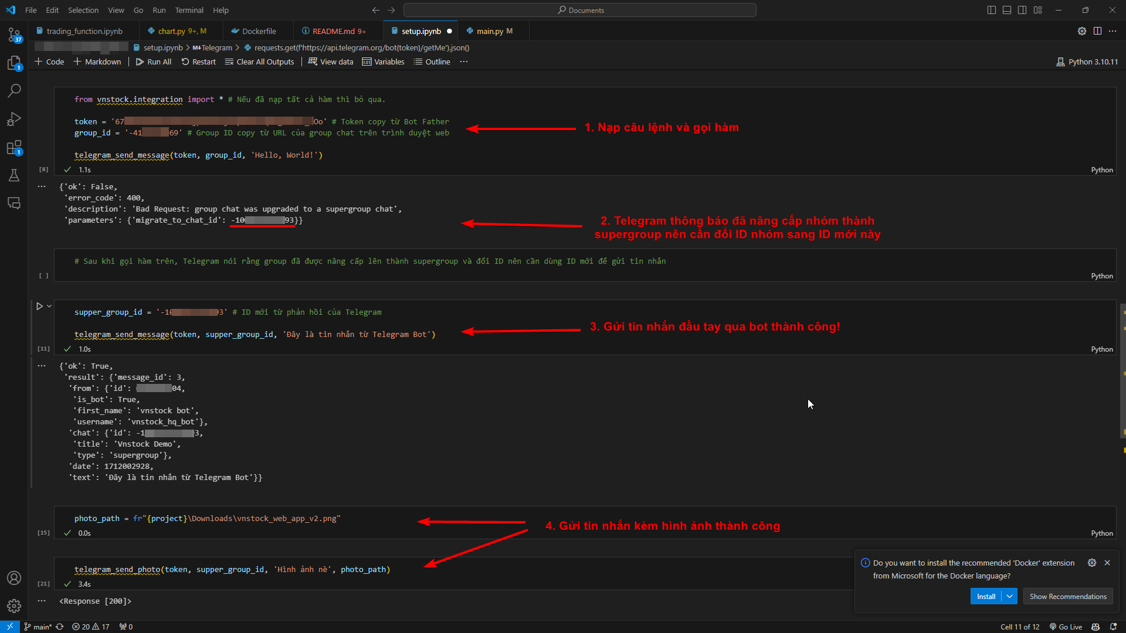Open the Source Control view
Screen dimensions: 1126x633
(15, 35)
